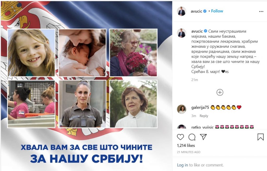Click the woman in uniform photo
Image resolution: width=267 pixels, height=171 pixels.
click(82, 104)
